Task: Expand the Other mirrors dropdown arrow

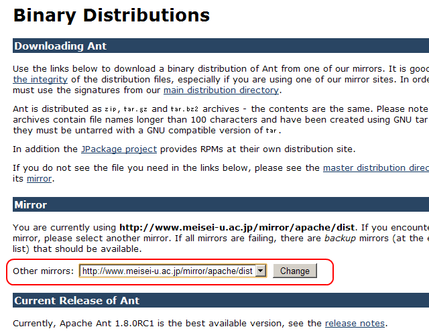Action: (261, 271)
